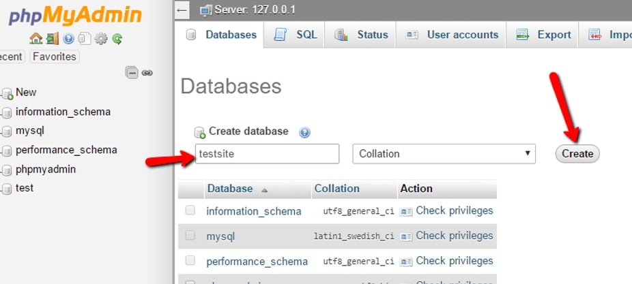Open mysql link in the database table

click(220, 236)
